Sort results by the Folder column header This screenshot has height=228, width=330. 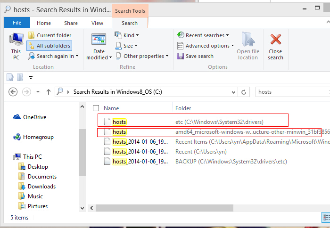183,108
